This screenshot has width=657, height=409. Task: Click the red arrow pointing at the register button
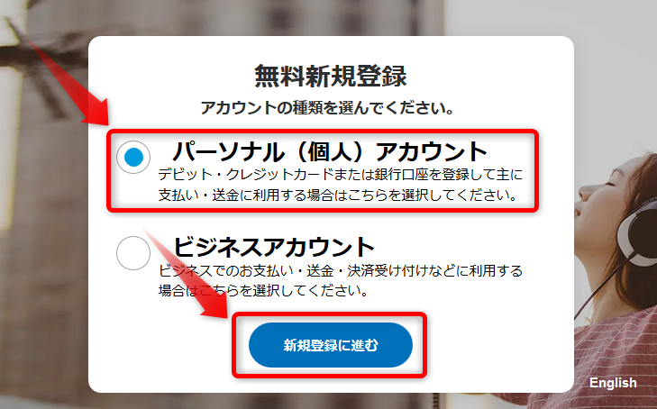pos(187,278)
